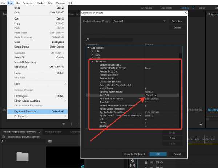Click the plus button editor icon in monitor
218x168 pixels.
coord(201,124)
